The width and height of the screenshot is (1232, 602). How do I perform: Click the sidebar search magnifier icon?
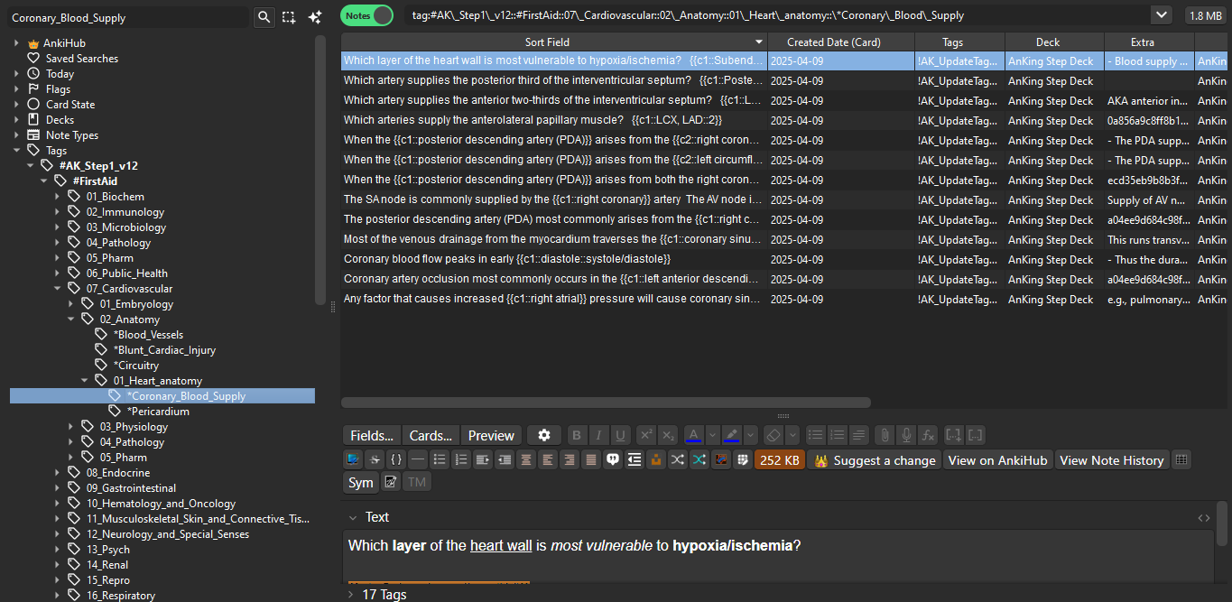pyautogui.click(x=264, y=17)
